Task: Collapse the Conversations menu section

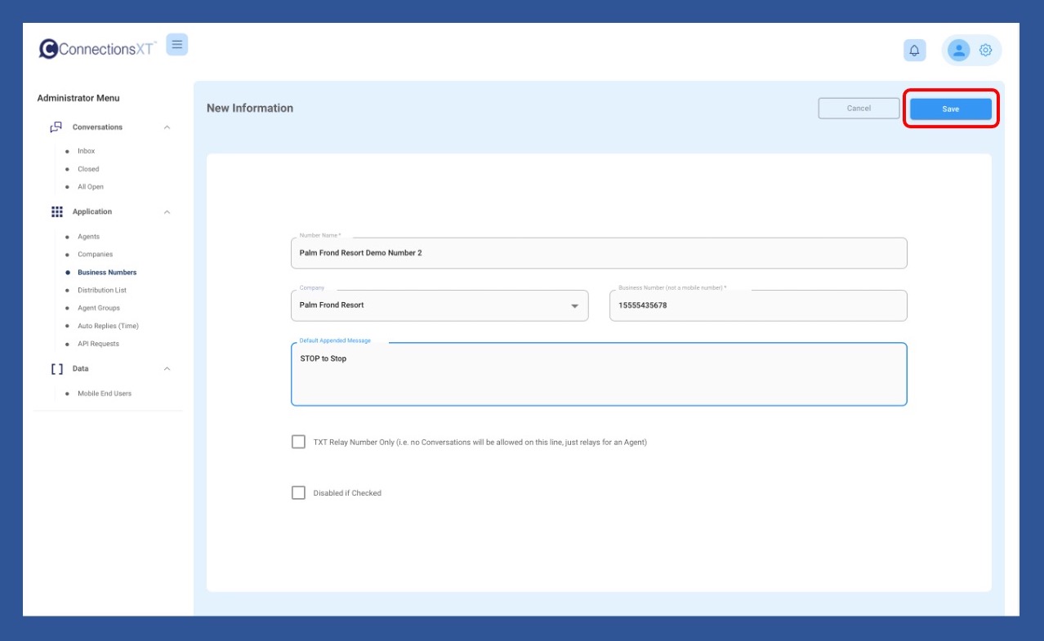Action: (167, 127)
